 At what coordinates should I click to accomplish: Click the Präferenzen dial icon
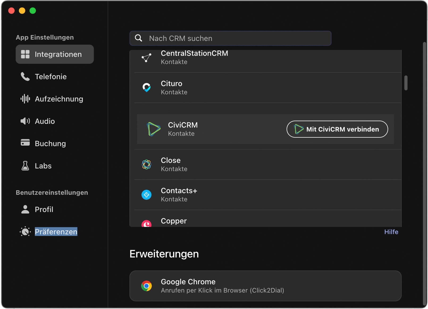(x=25, y=232)
